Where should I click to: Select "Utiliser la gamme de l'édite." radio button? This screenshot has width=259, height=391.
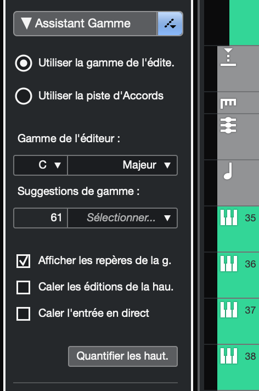[x=24, y=63]
